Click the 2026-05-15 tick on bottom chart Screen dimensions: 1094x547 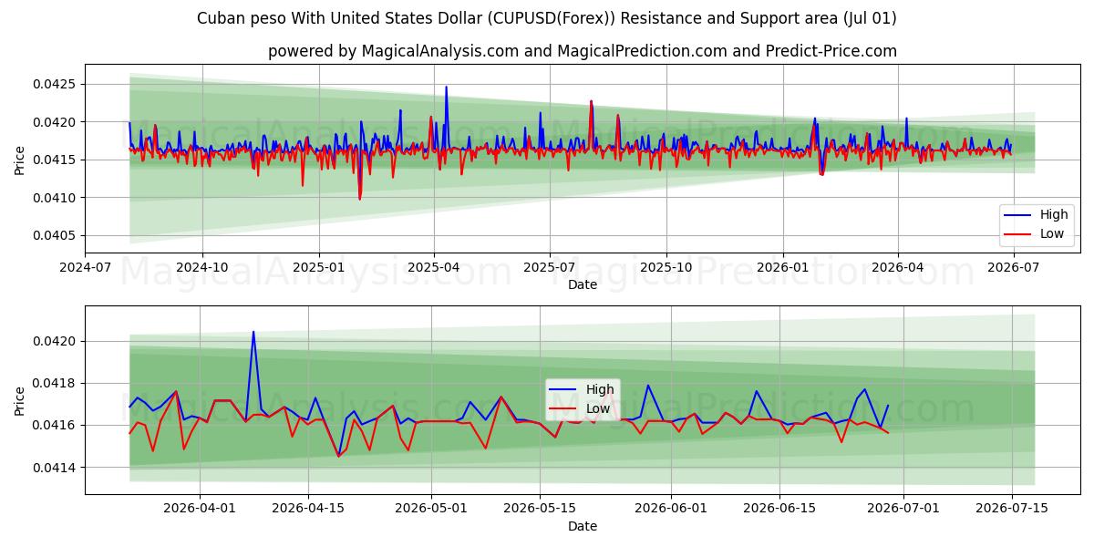pyautogui.click(x=540, y=510)
